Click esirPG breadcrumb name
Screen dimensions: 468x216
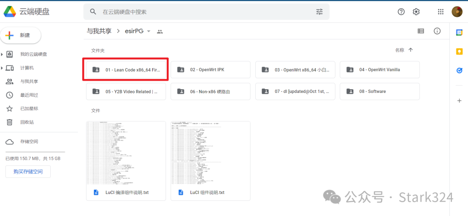click(134, 31)
